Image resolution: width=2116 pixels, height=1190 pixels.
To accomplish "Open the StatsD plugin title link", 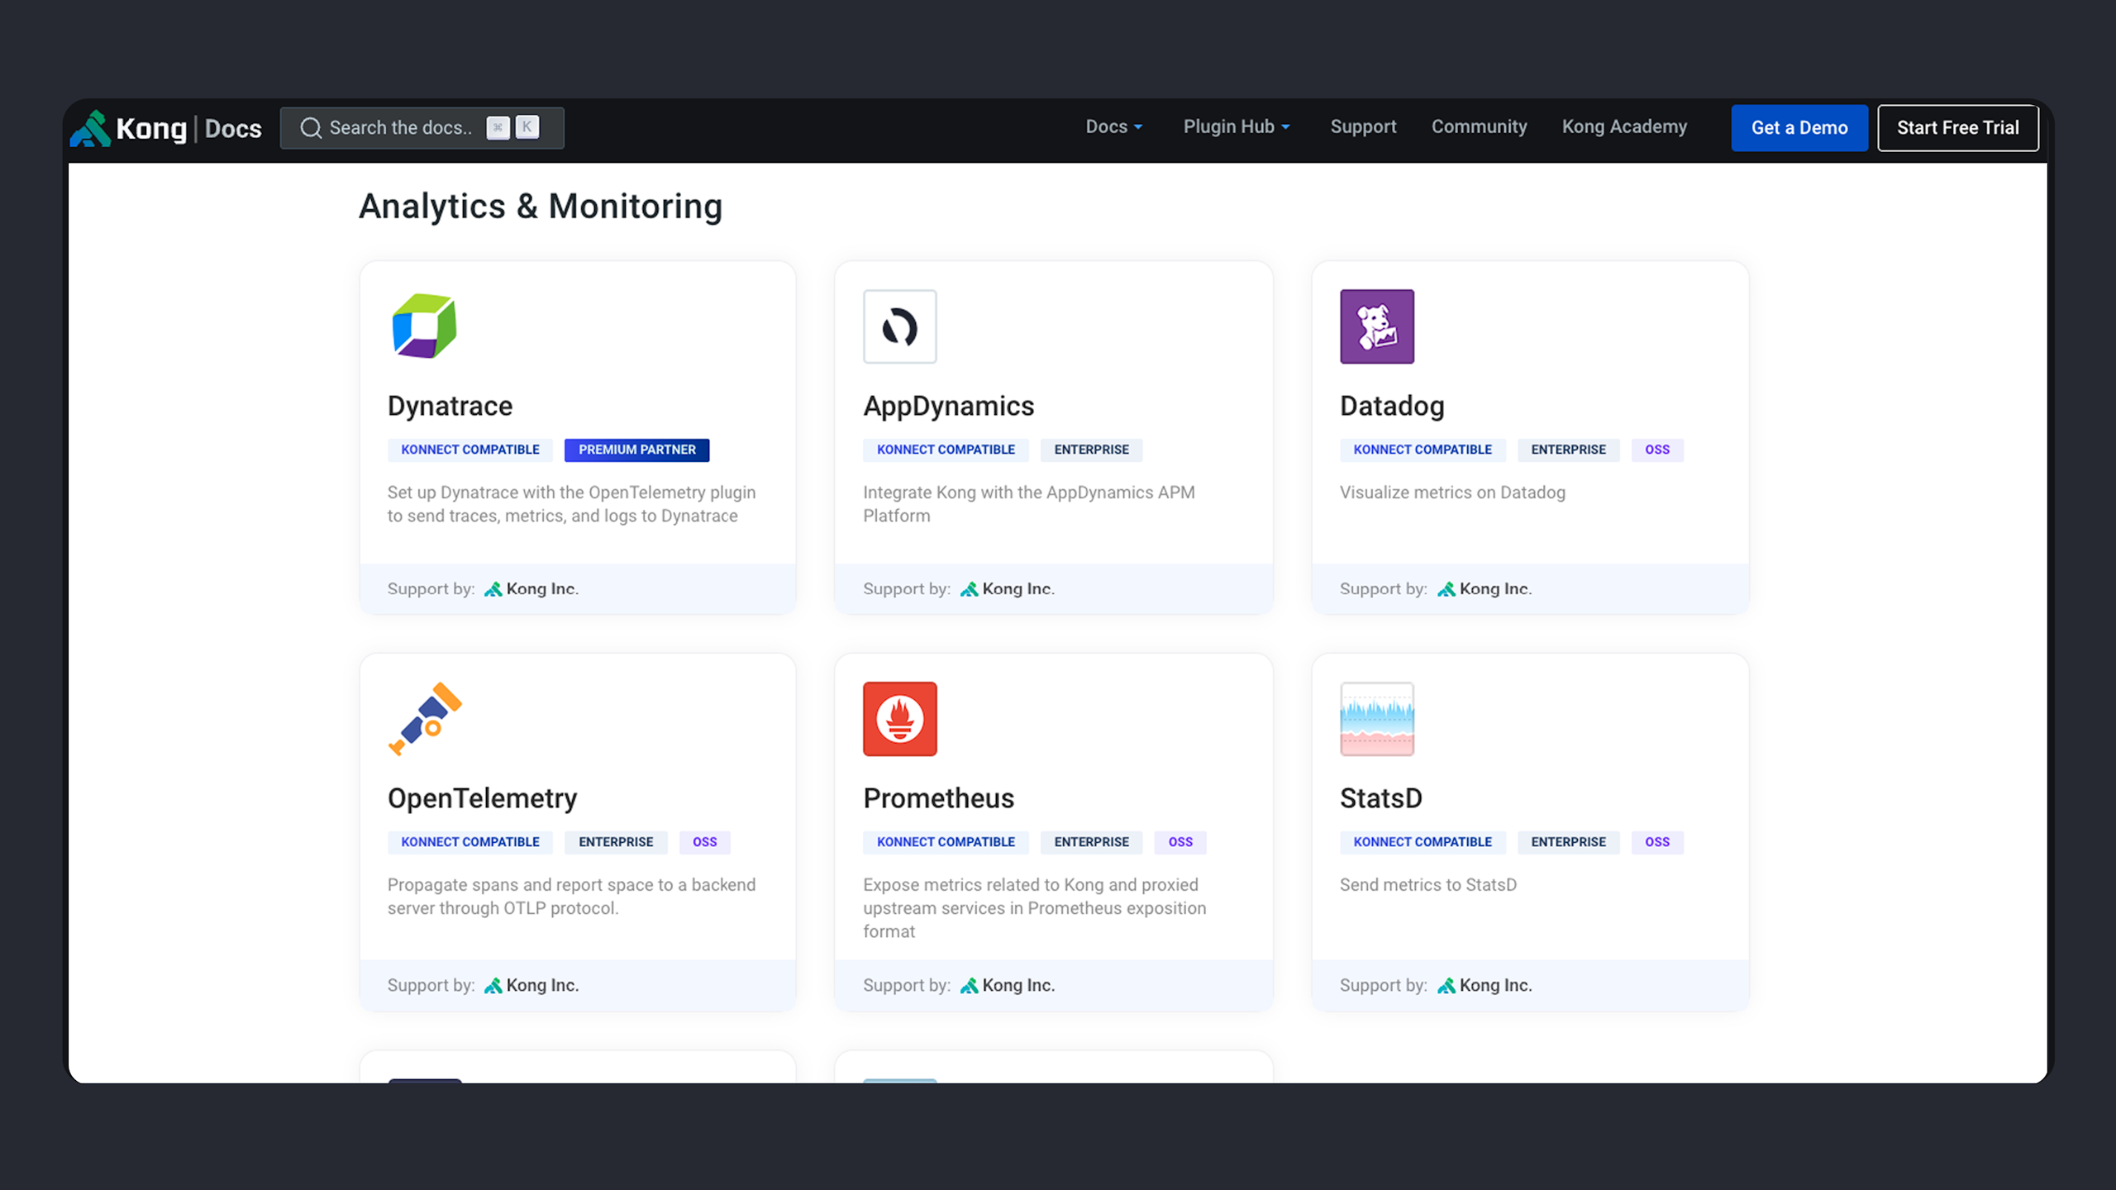I will point(1380,798).
